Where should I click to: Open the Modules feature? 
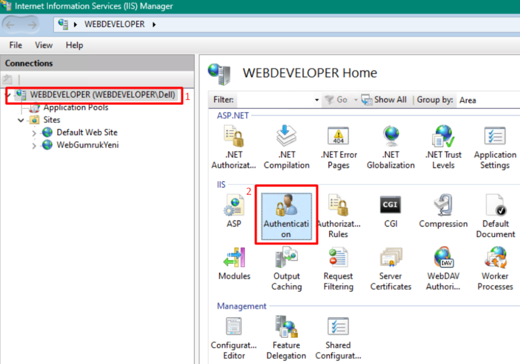tap(234, 263)
